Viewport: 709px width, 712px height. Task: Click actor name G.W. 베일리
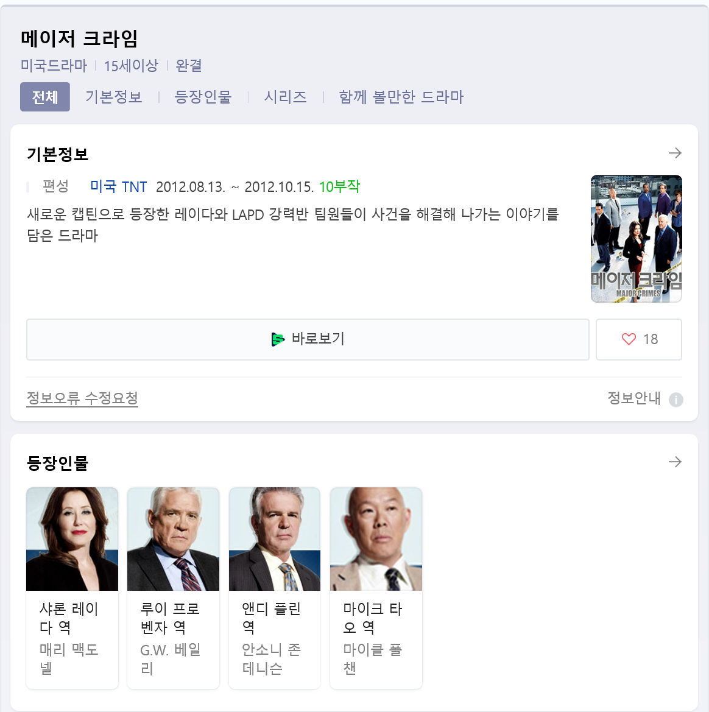click(171, 659)
